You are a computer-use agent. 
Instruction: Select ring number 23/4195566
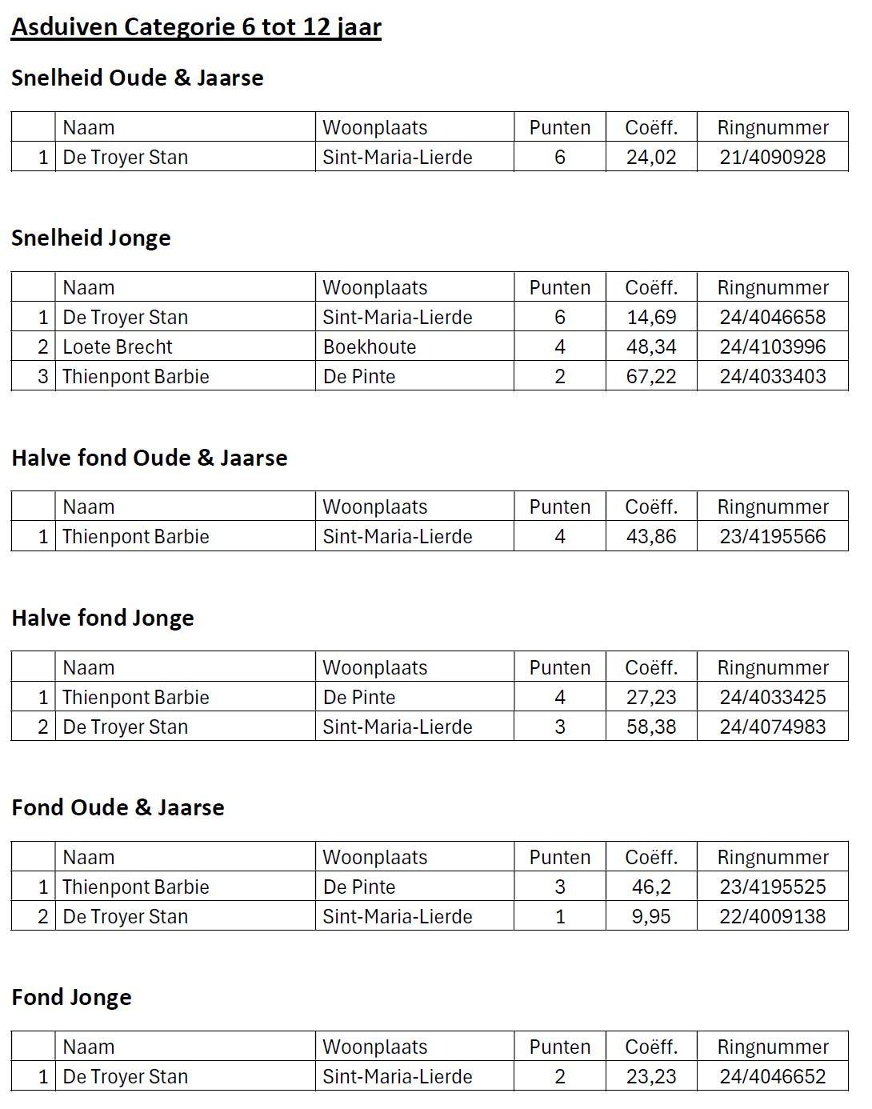[772, 536]
